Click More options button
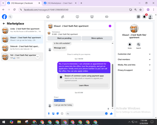This screenshot has height=125, width=157. coord(97,38)
